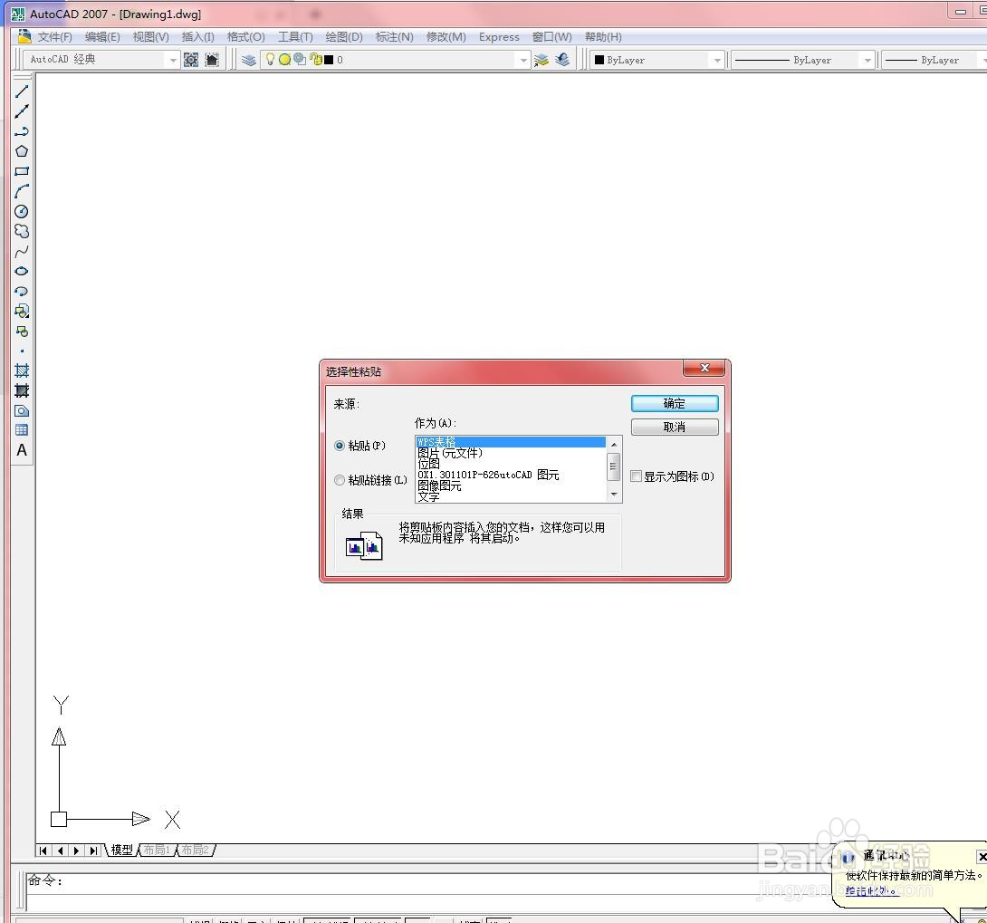Select the Rectangle tool
This screenshot has width=987, height=923.
22,171
